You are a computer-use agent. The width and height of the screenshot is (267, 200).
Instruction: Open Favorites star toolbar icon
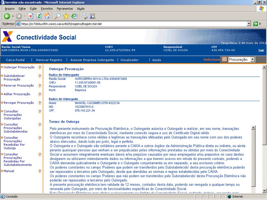coord(66,16)
